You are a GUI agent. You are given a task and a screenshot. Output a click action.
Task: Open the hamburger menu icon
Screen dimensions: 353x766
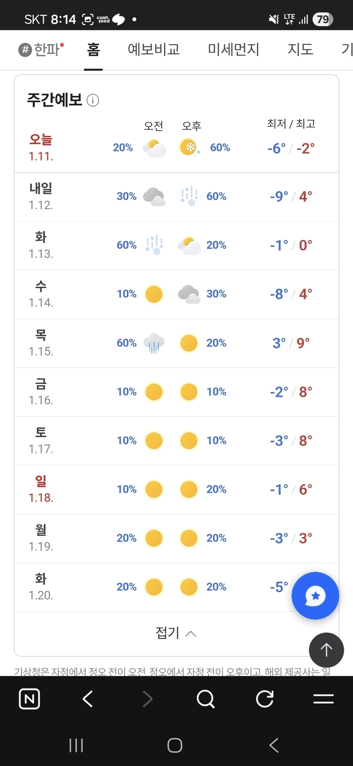[x=323, y=699]
